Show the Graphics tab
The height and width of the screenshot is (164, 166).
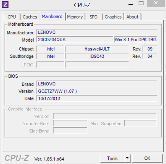[113, 17]
